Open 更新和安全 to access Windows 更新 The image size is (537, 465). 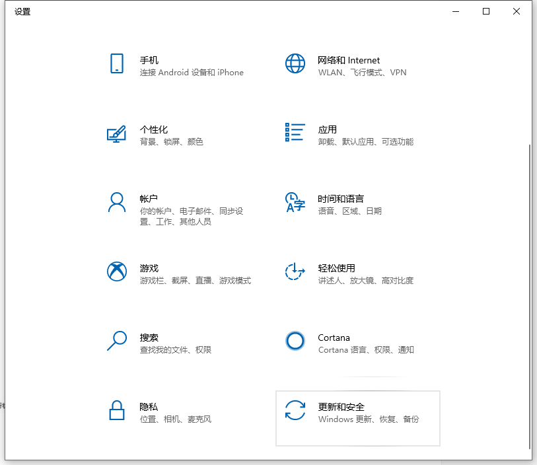click(x=357, y=417)
